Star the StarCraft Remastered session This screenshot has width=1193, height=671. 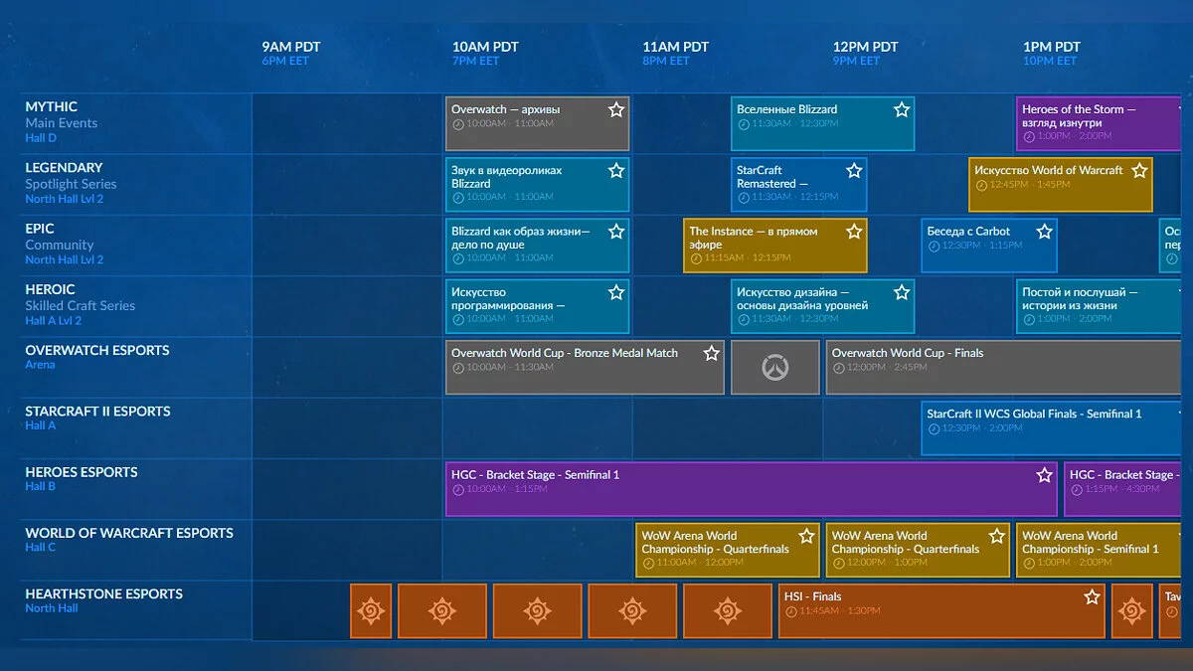point(854,170)
